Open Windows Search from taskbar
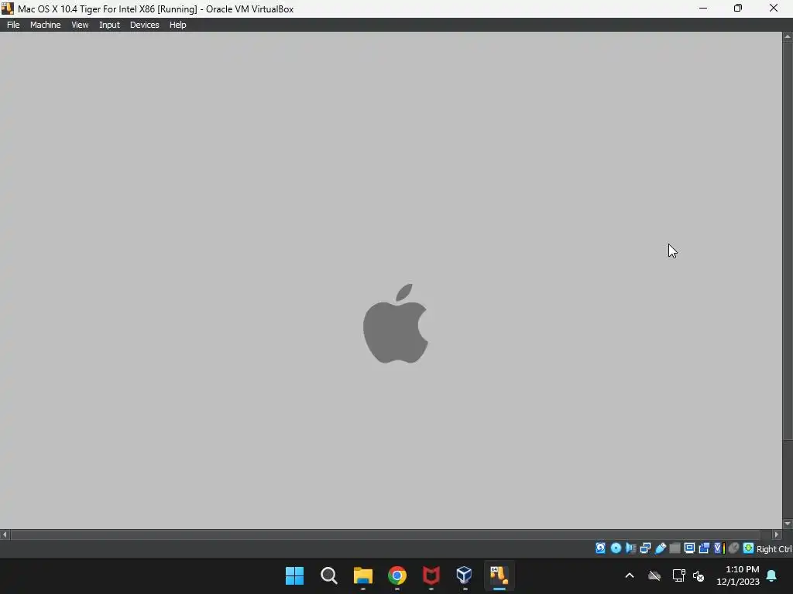This screenshot has width=793, height=594. [328, 575]
